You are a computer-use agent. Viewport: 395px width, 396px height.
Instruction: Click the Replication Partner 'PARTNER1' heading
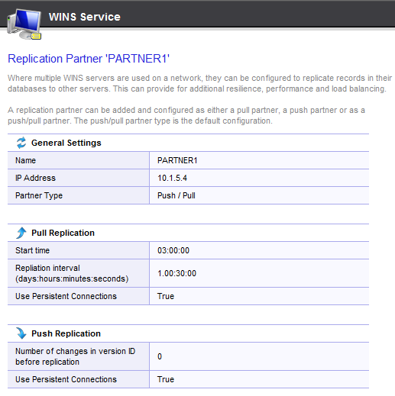point(89,59)
